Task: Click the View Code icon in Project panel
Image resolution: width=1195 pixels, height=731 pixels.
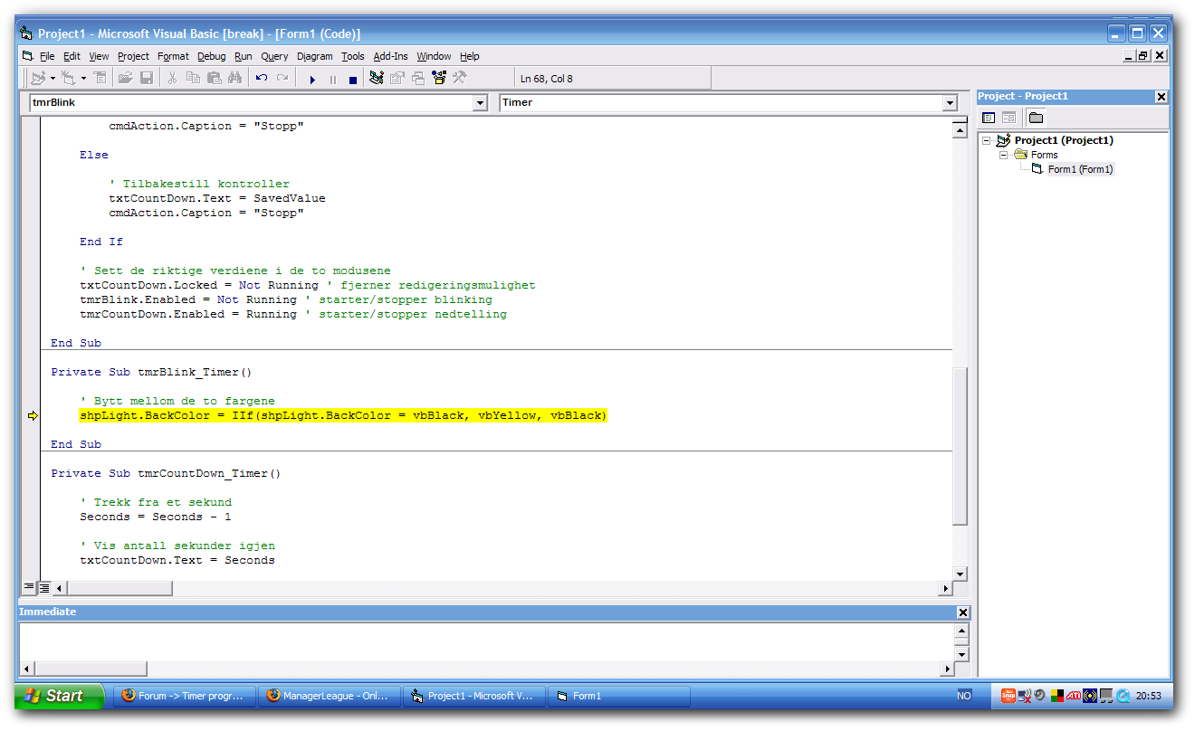Action: point(989,118)
